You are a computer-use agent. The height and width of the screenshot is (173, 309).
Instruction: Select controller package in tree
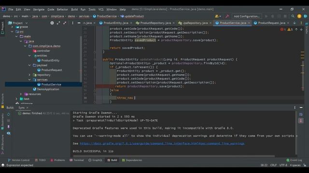(43, 51)
